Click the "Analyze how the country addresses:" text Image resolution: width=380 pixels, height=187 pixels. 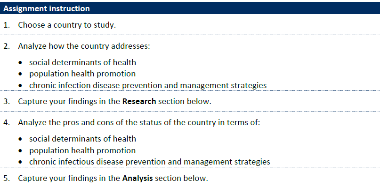84,46
